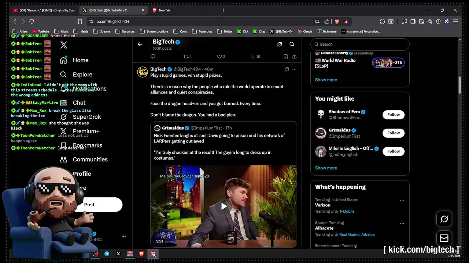
Task: Click Show more under World War Radio
Action: [x=326, y=80]
